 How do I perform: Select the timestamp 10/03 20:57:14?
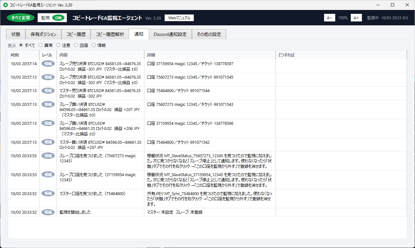click(24, 64)
